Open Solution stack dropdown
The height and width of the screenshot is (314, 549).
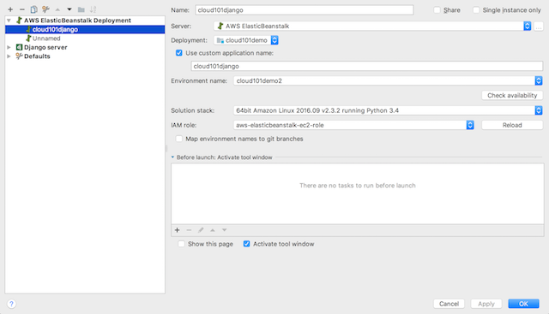click(x=388, y=110)
